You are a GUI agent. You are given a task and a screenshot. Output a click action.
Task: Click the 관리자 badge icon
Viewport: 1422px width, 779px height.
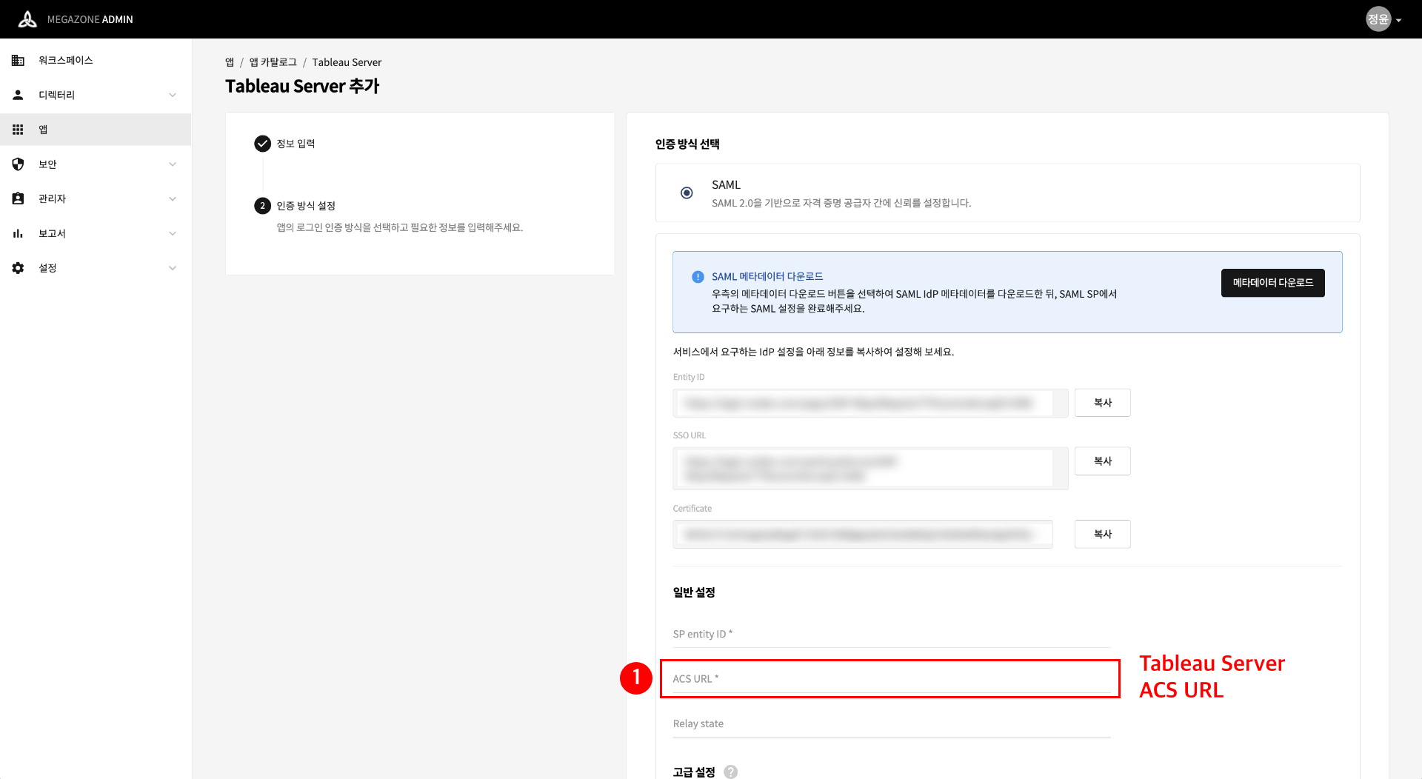tap(18, 198)
